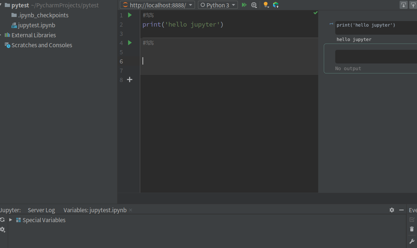Viewport: 417px width, 248px height.
Task: Clear event log with trash icon
Action: pos(412,229)
